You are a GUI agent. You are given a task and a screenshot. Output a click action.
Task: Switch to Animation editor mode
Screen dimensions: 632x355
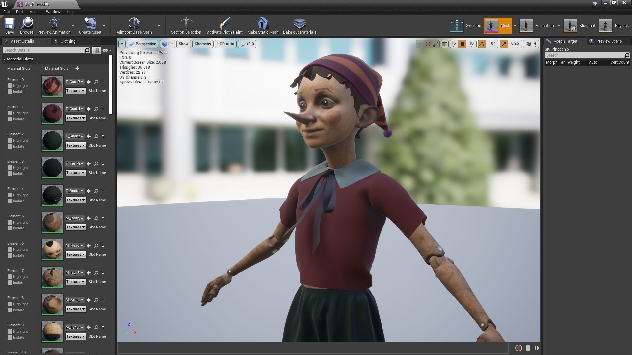(x=537, y=26)
